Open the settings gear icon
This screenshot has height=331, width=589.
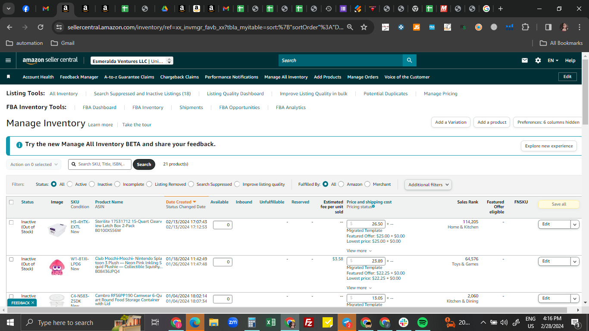538,60
